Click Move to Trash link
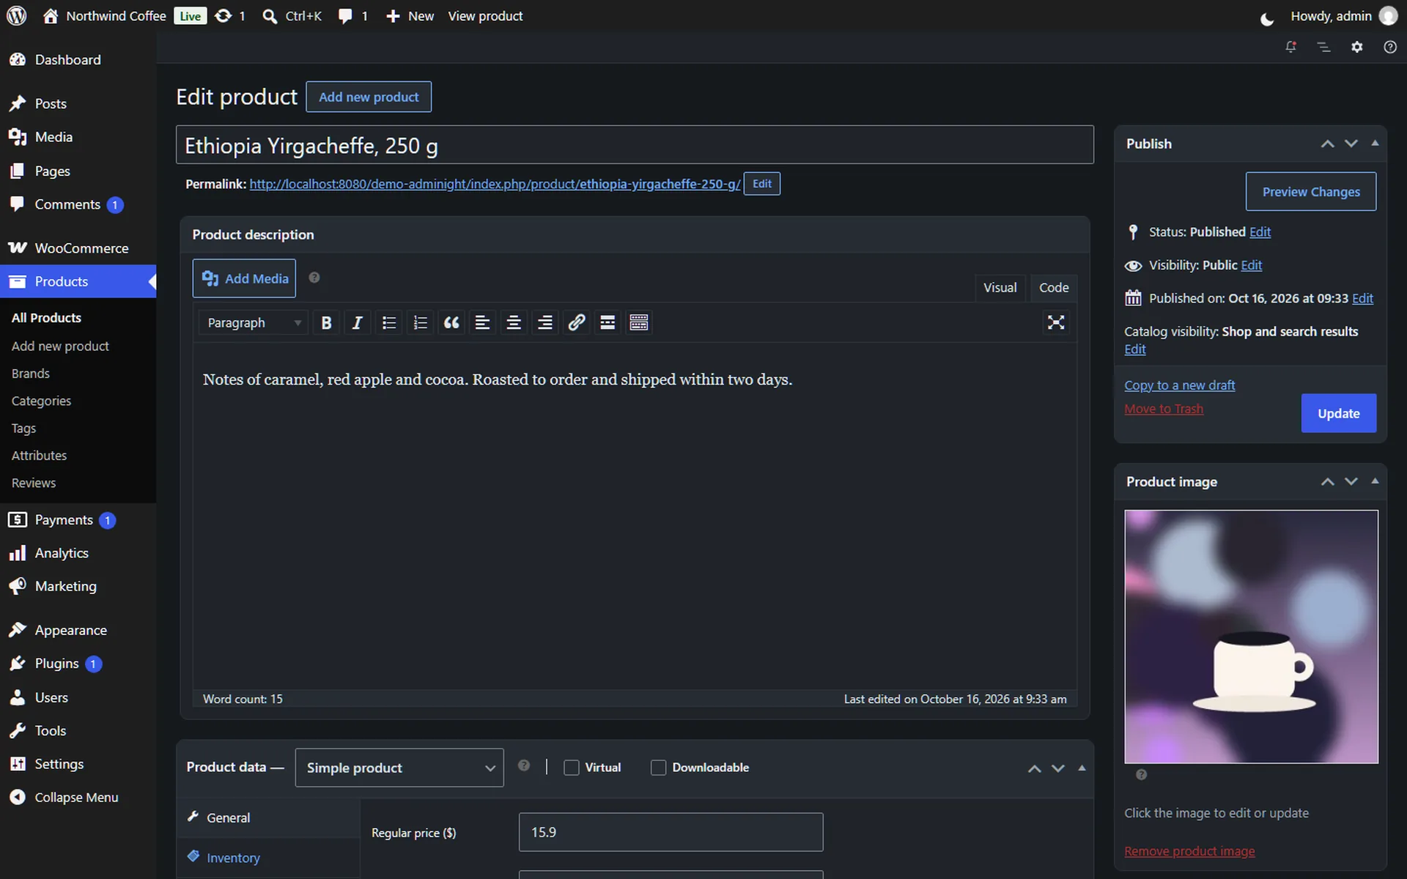Viewport: 1407px width, 879px height. pos(1164,409)
